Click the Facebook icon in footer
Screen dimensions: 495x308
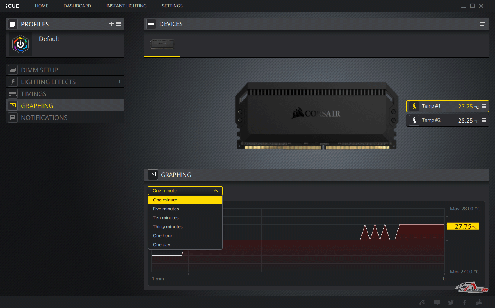tap(464, 302)
